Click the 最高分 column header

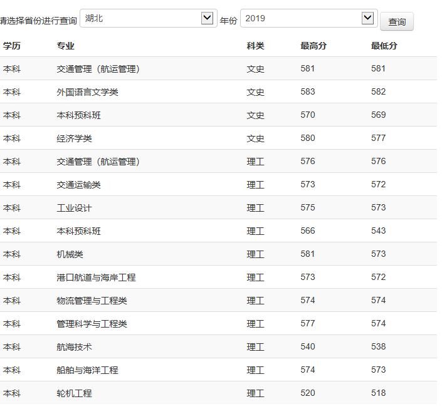[313, 46]
